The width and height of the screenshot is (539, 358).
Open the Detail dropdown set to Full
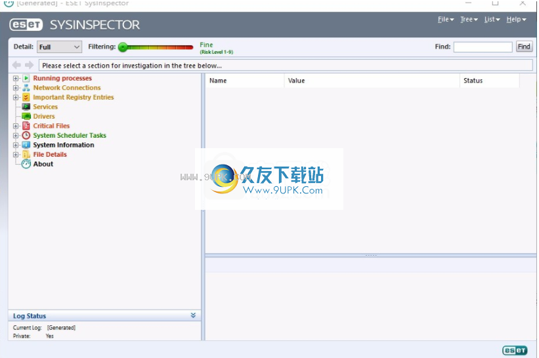59,47
